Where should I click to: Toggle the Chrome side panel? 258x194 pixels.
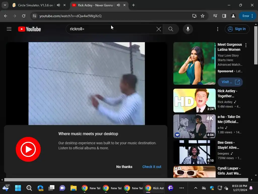coord(224,16)
